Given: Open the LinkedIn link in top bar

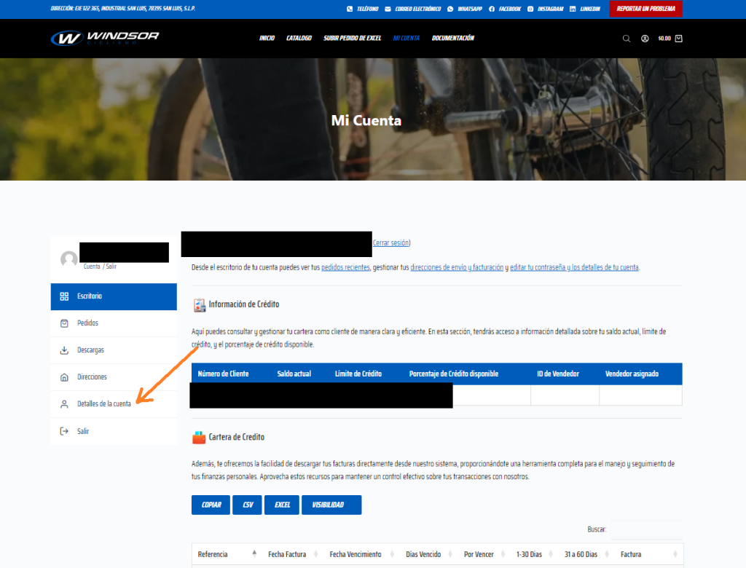Looking at the screenshot, I should (x=585, y=9).
